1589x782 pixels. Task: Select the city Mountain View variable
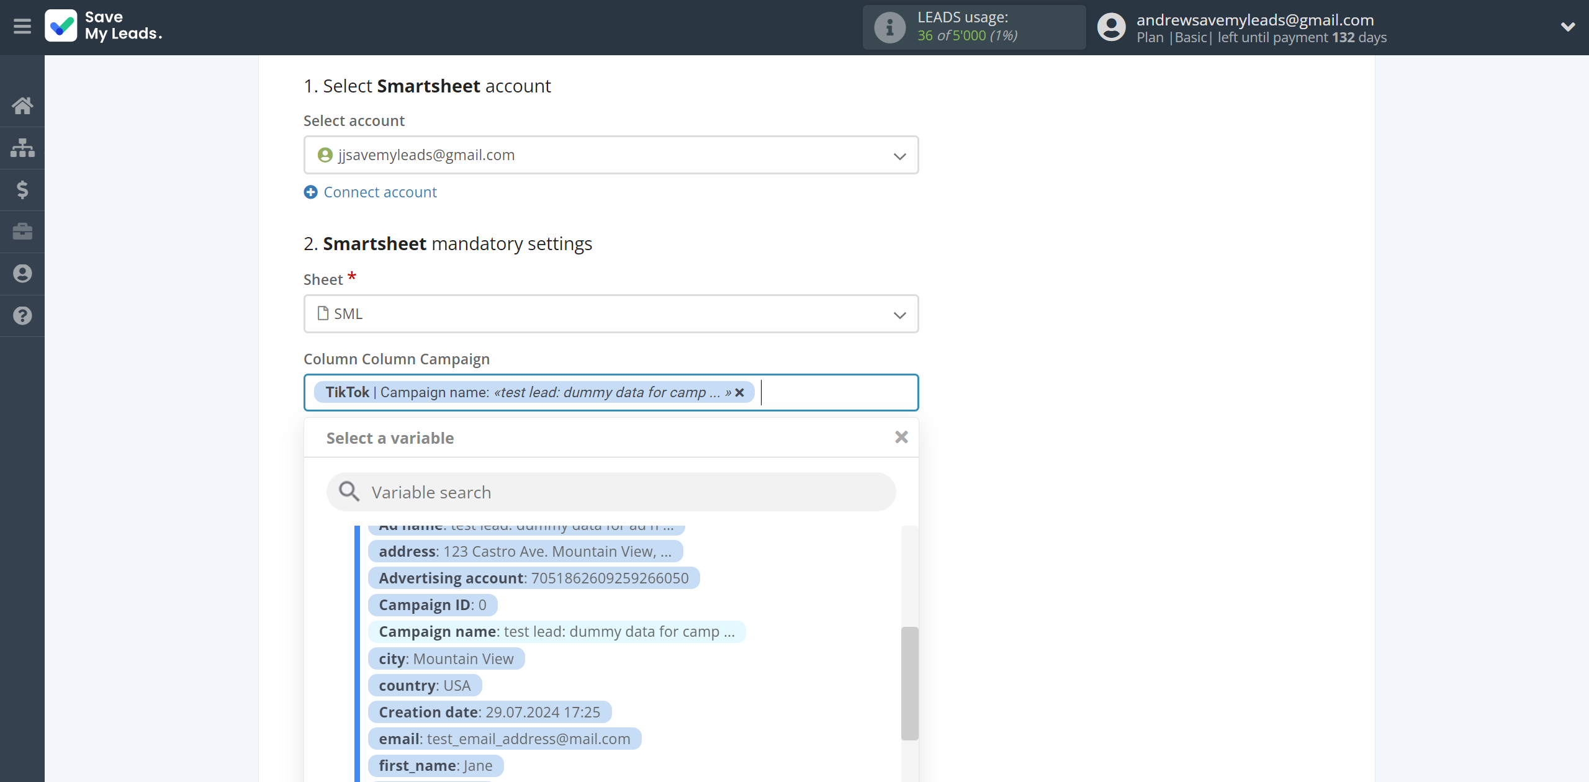(x=446, y=658)
